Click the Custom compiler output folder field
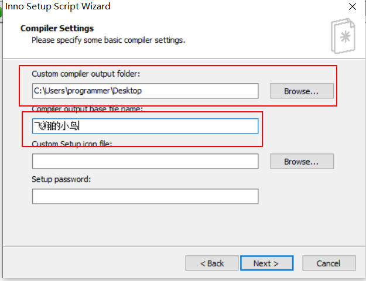The image size is (366, 281). point(145,91)
